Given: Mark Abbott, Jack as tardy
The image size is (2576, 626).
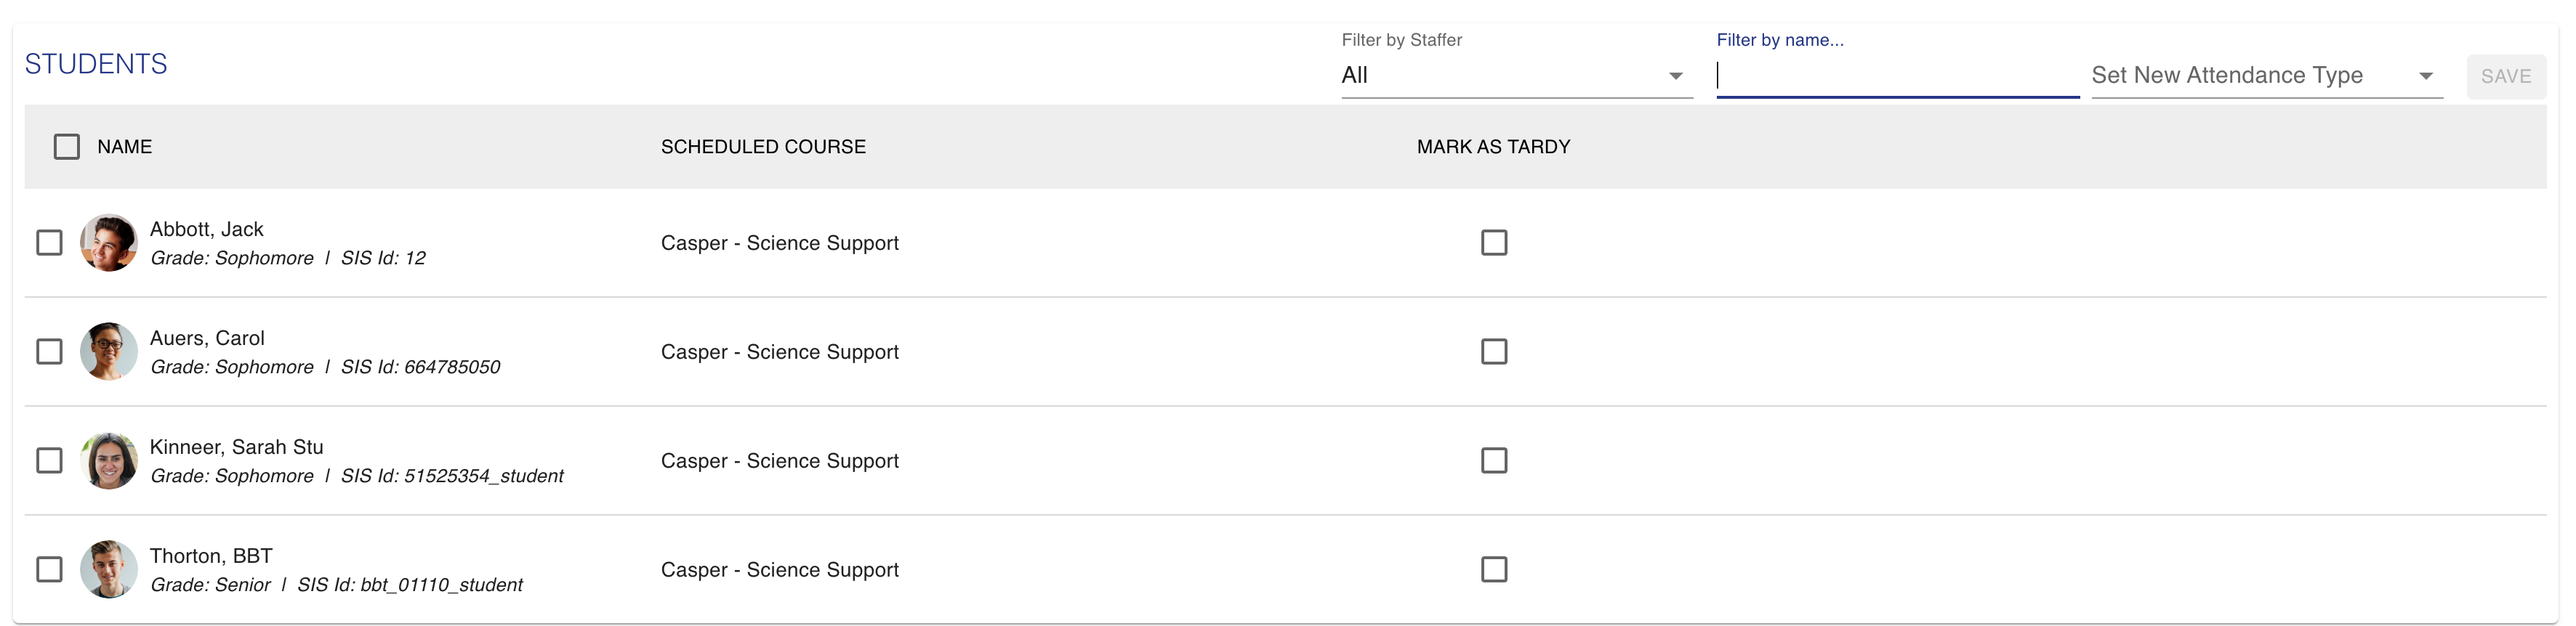Looking at the screenshot, I should tap(1494, 243).
